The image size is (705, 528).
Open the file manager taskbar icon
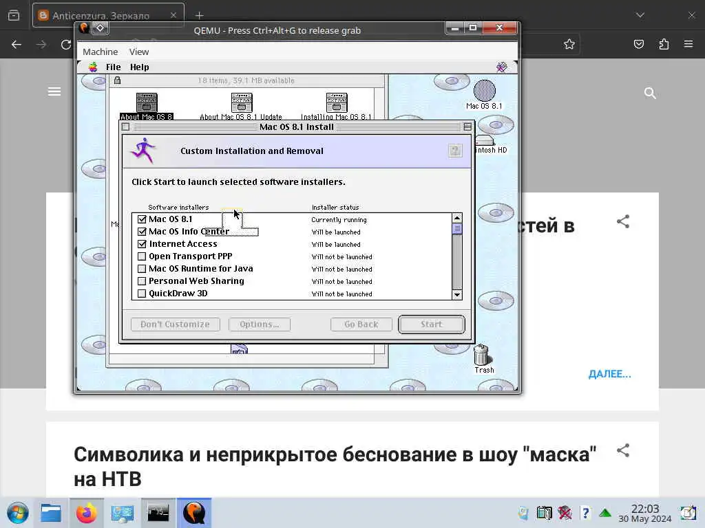click(x=51, y=513)
